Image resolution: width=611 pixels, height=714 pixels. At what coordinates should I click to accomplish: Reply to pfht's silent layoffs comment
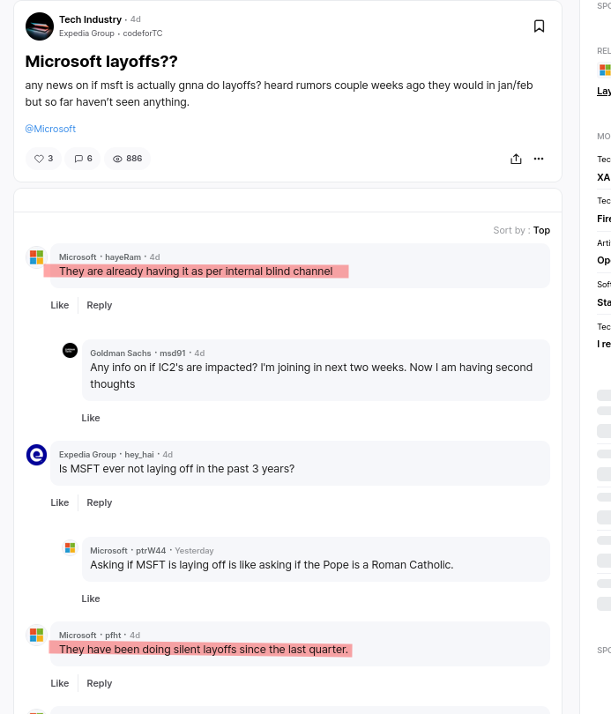pyautogui.click(x=99, y=682)
